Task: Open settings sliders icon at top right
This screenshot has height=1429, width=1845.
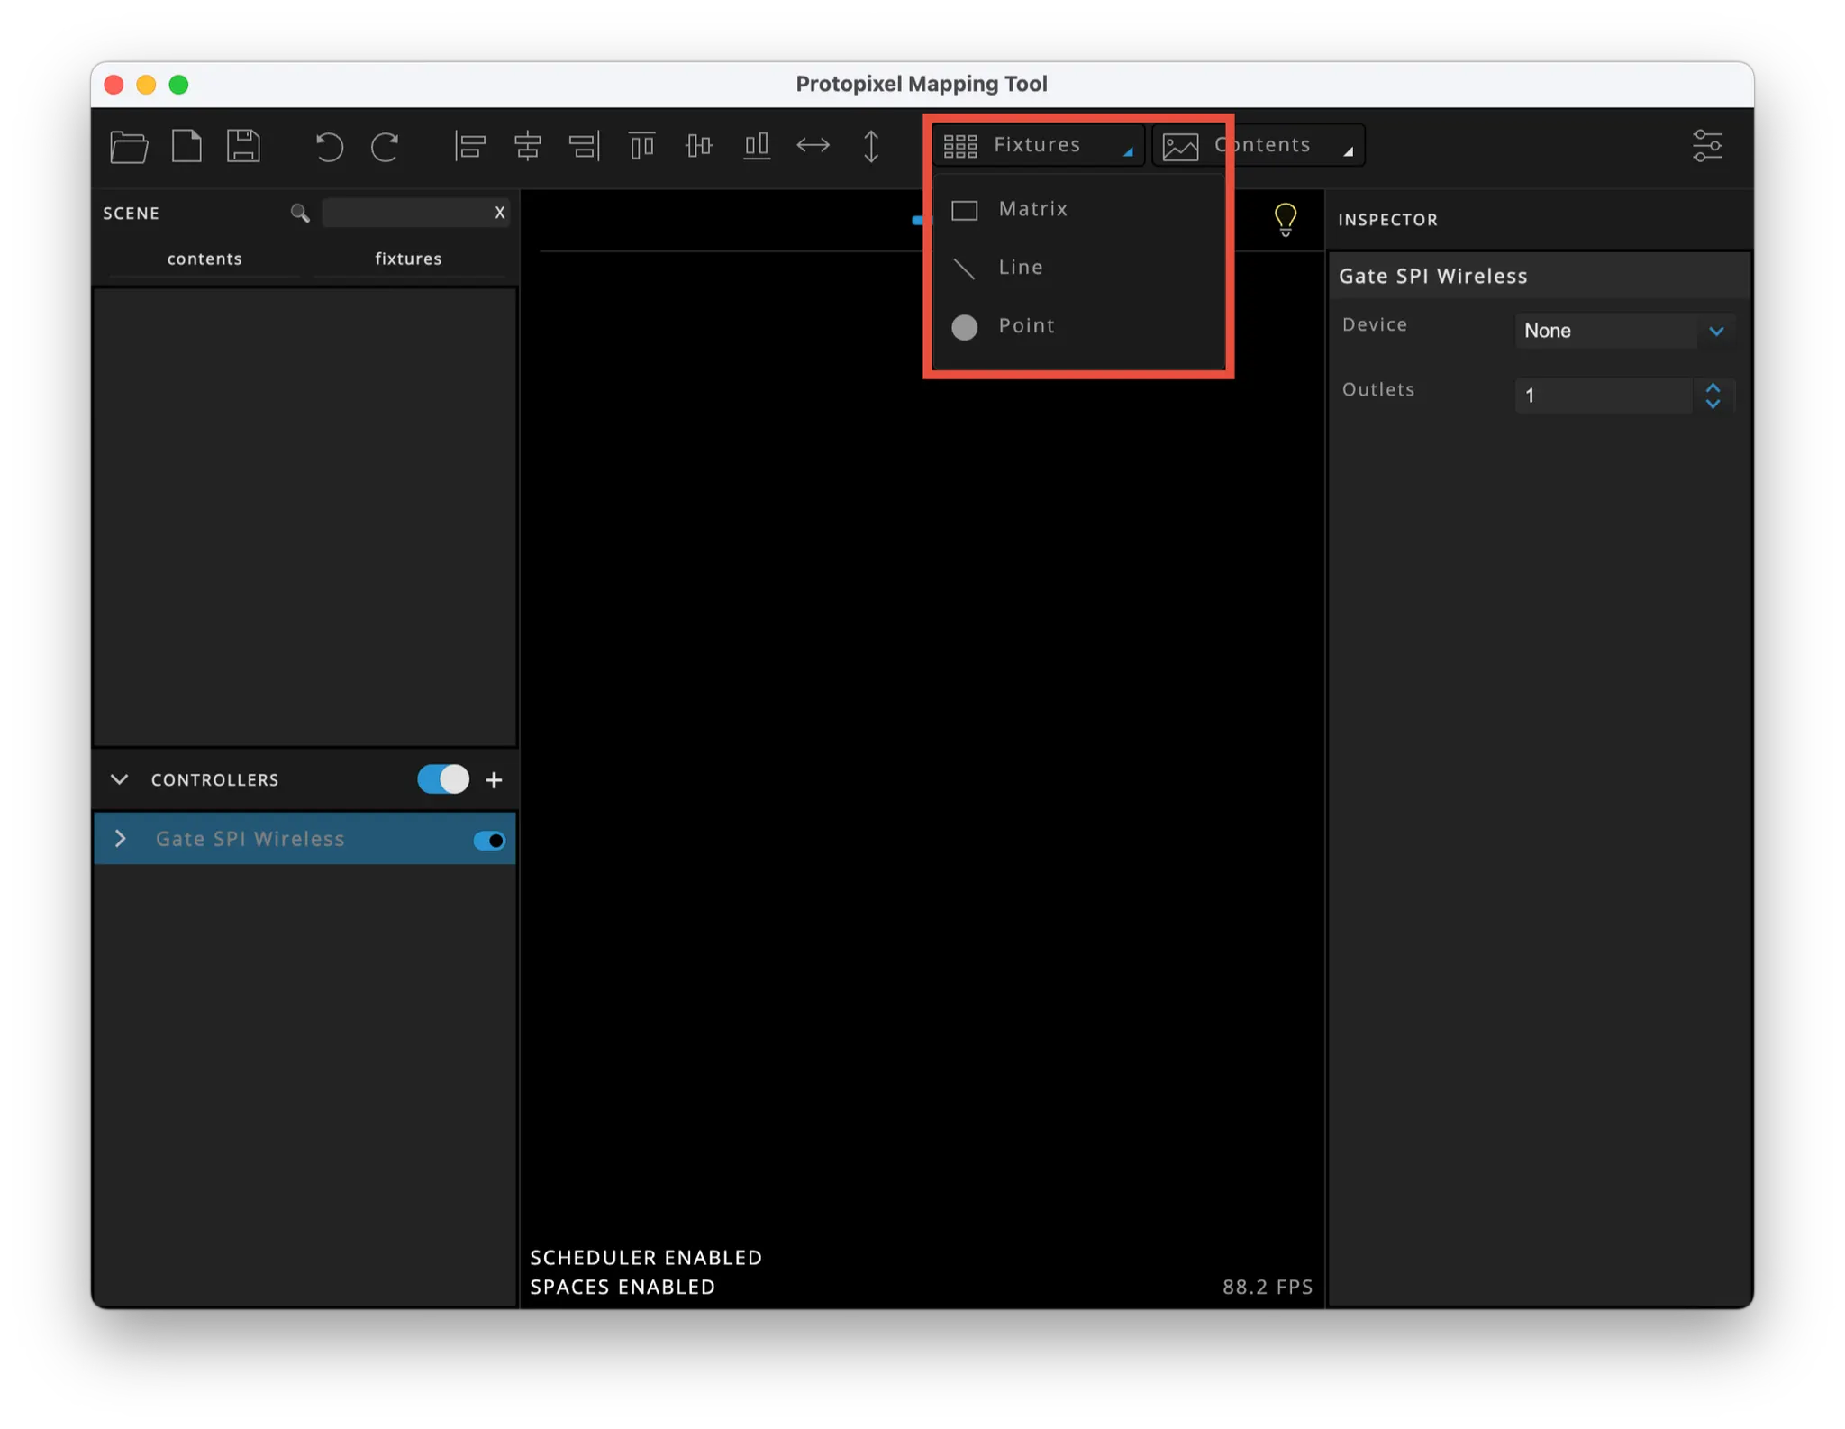Action: (1707, 145)
